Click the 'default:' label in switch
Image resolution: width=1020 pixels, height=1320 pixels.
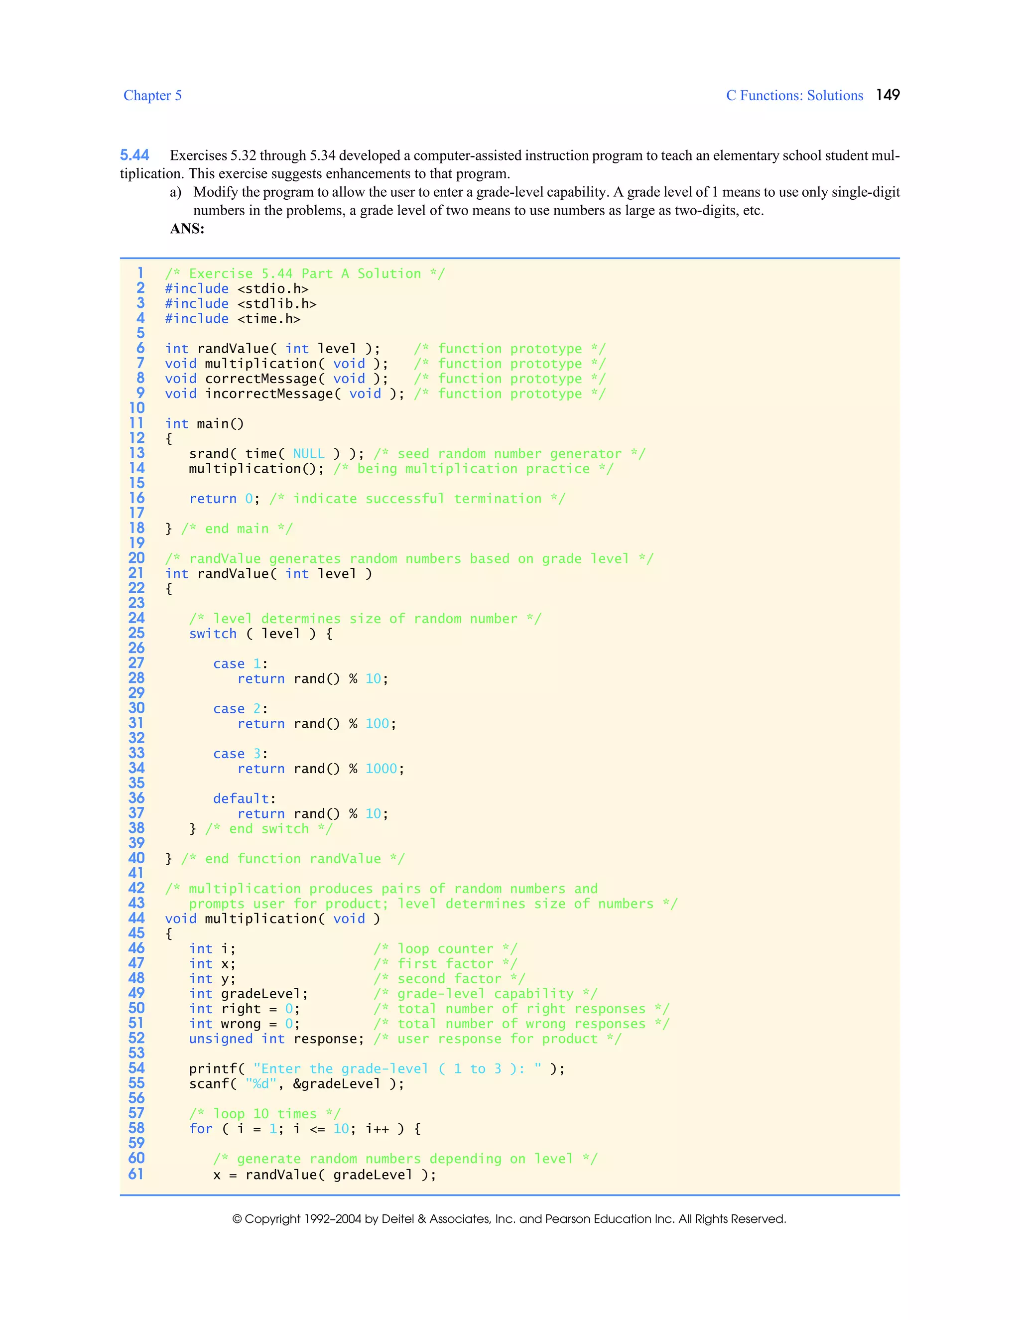point(244,799)
